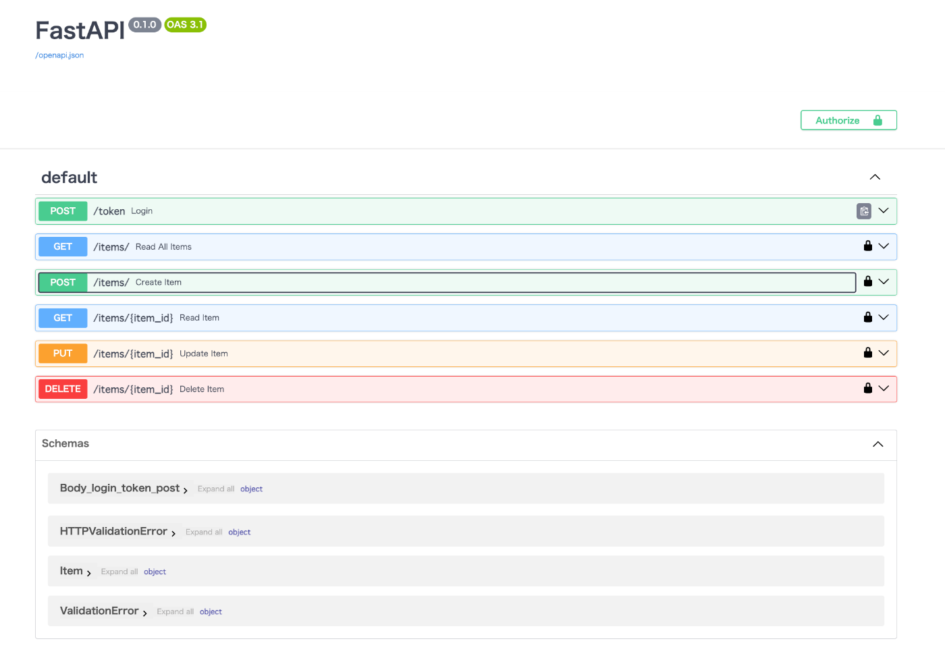Collapse the default endpoints section

pyautogui.click(x=875, y=177)
